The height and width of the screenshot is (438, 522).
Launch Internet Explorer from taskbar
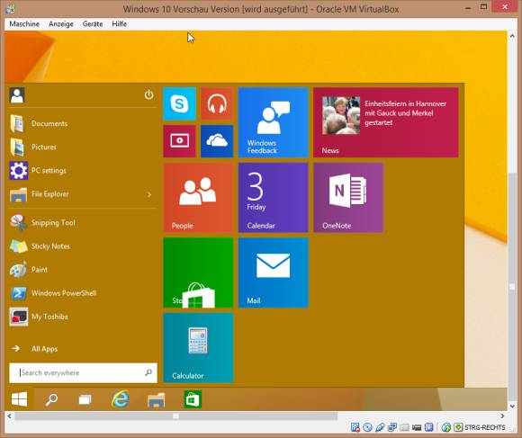121,399
